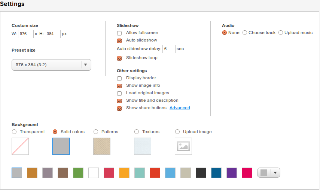Select Patterns background radio button
The image size is (320, 190).
coord(96,132)
